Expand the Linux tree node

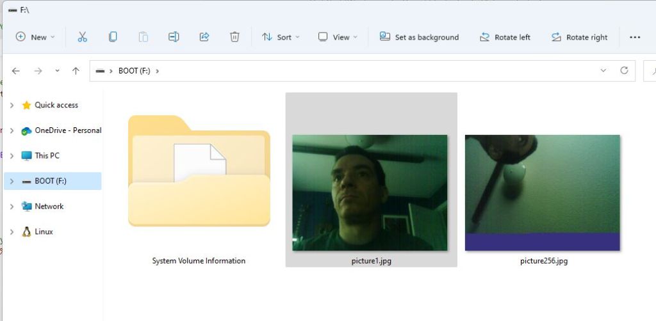pos(12,231)
